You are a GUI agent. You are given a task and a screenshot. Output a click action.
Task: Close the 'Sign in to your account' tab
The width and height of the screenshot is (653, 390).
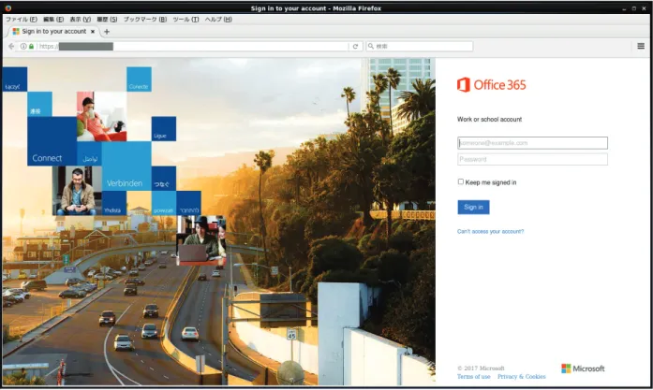(x=93, y=32)
